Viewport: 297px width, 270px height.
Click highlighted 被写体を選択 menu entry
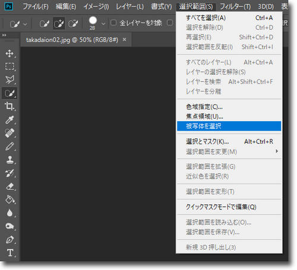coord(229,126)
